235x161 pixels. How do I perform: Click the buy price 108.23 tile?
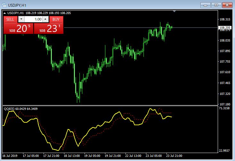point(49,28)
